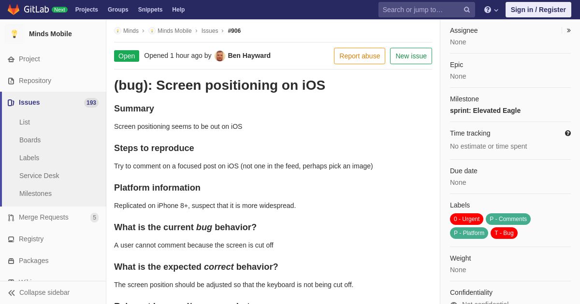580x304 pixels.
Task: Click Ben Hayward's avatar
Action: point(220,56)
